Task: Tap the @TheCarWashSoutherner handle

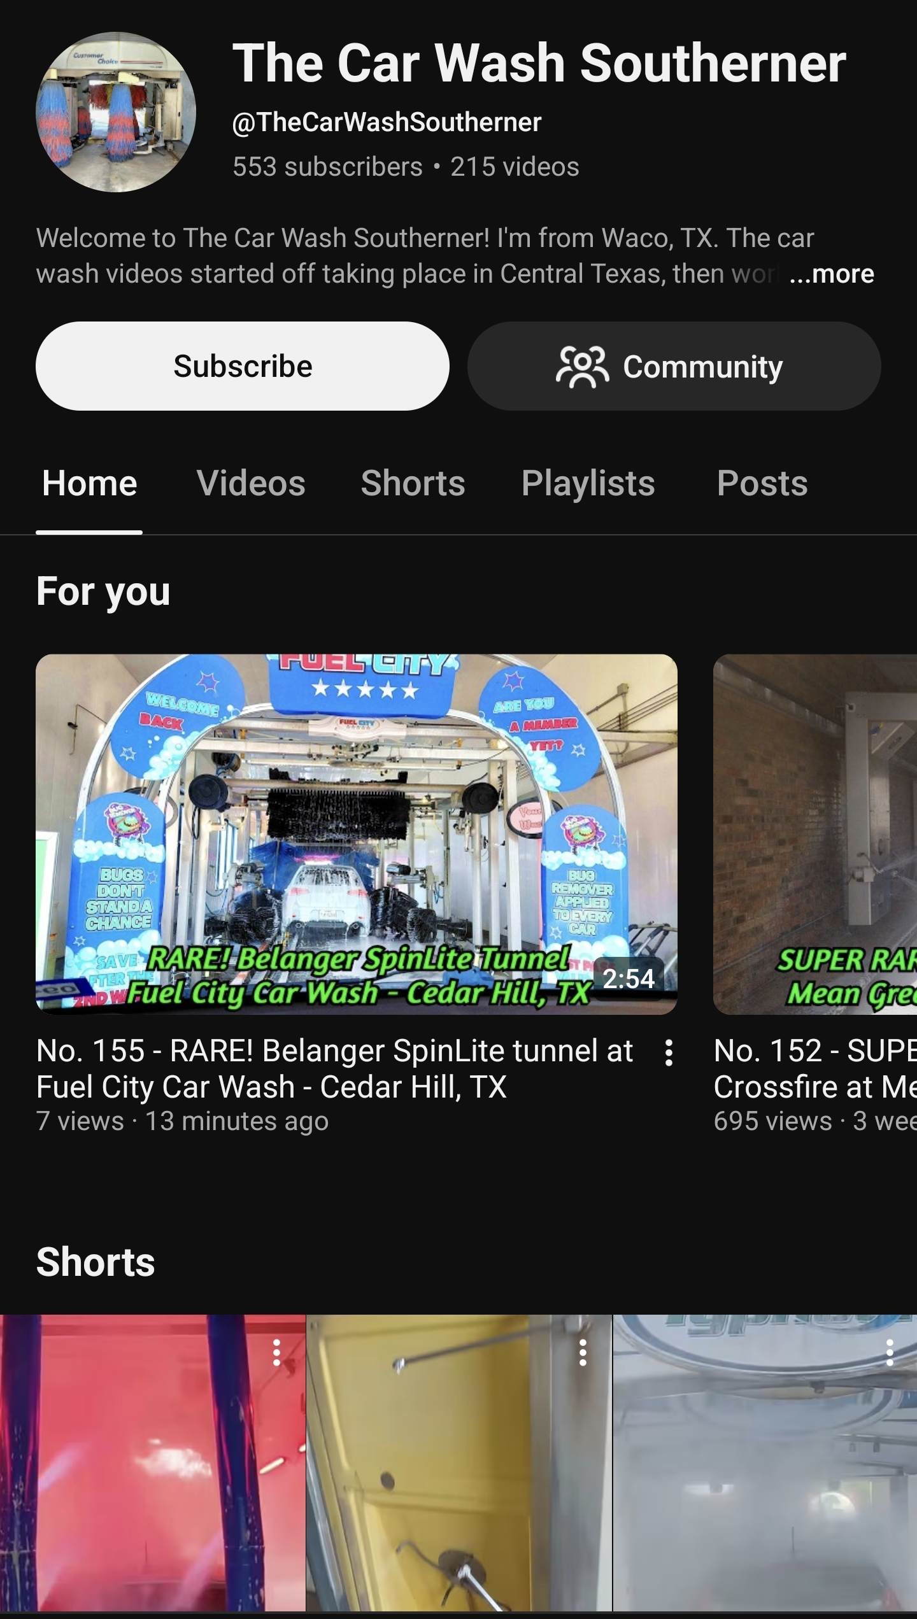Action: (x=387, y=122)
